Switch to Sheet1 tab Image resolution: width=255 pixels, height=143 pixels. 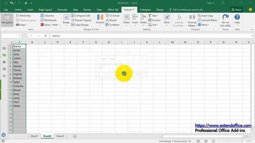coord(34,136)
